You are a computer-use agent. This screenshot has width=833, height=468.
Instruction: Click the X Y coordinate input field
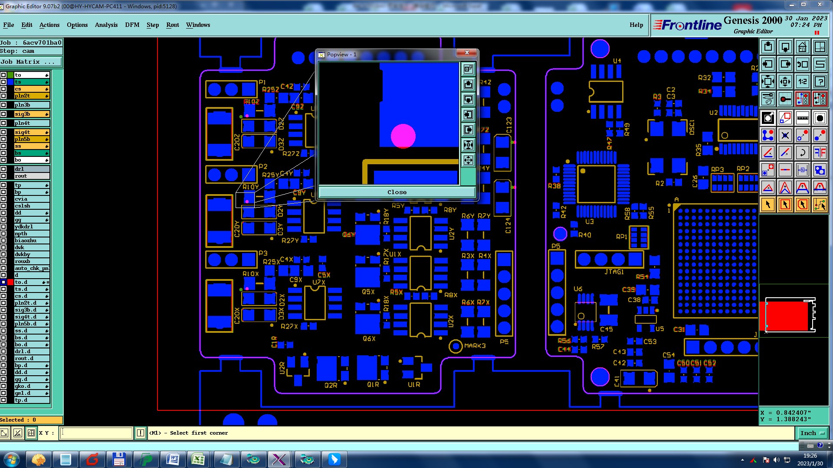[96, 433]
